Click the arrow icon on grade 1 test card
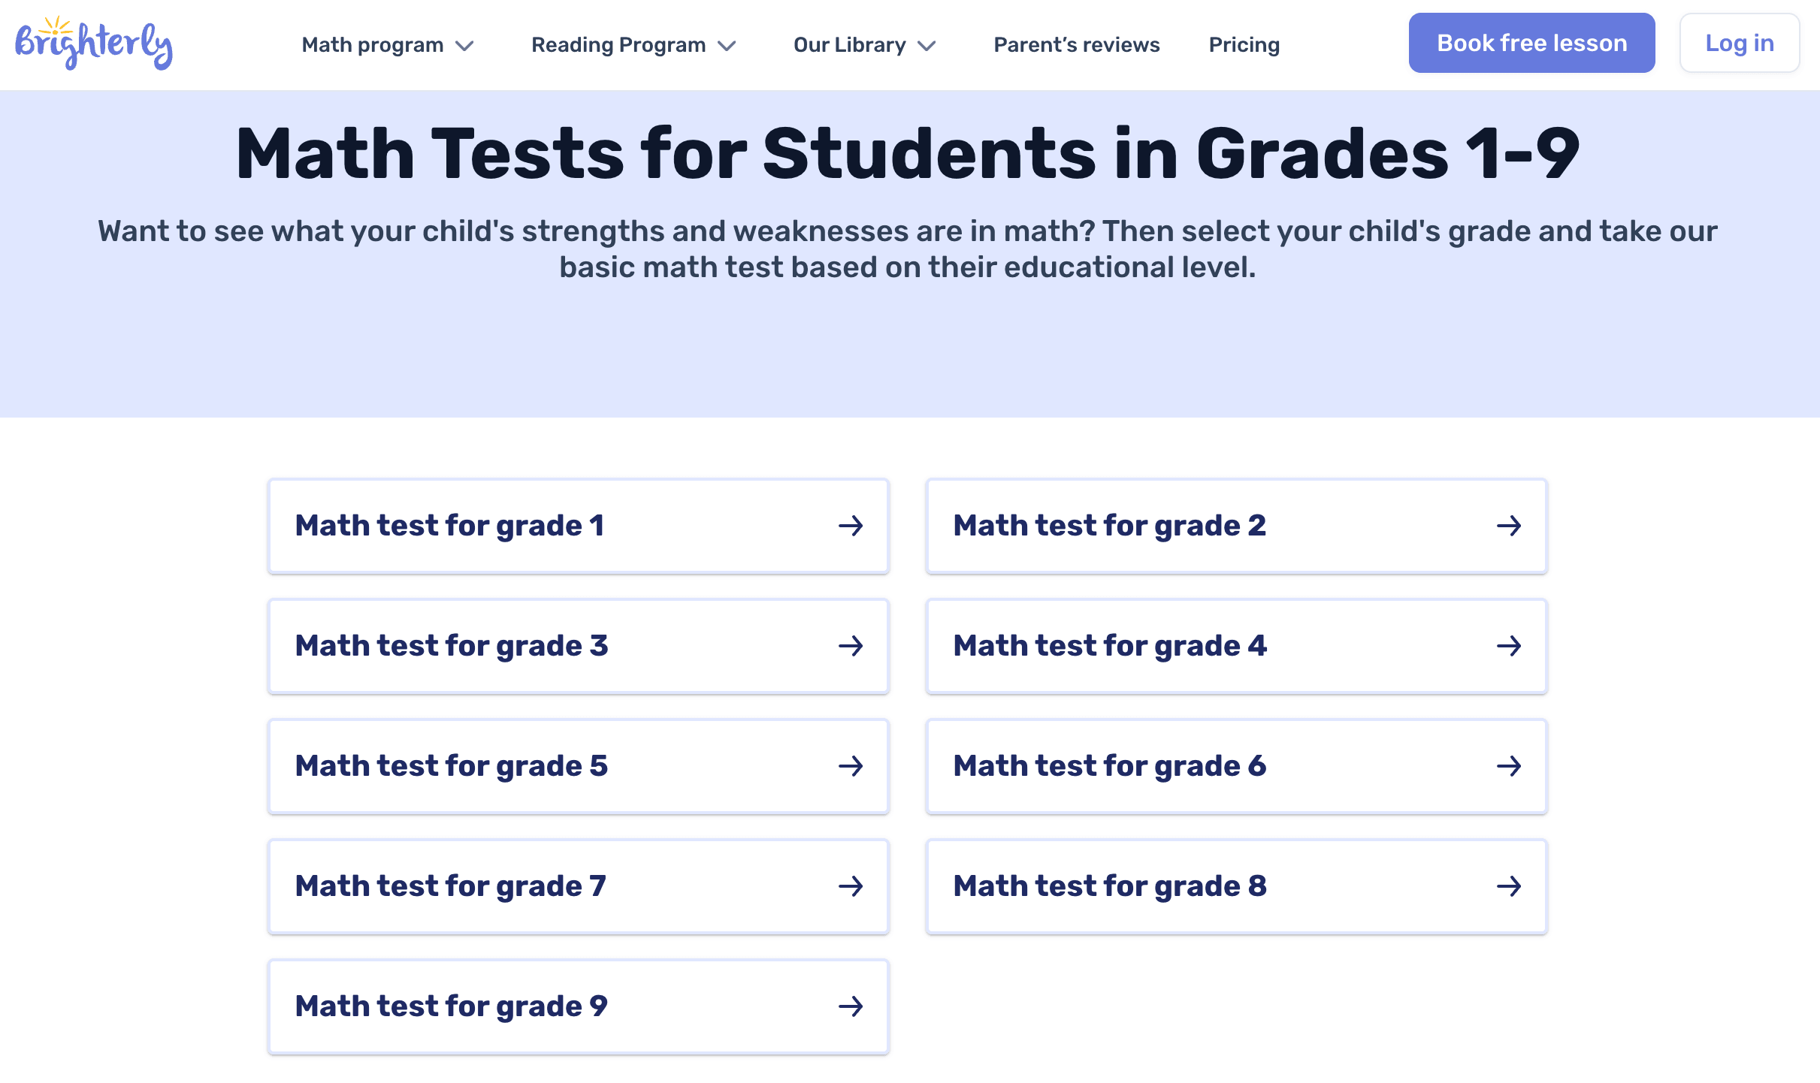 pos(851,526)
